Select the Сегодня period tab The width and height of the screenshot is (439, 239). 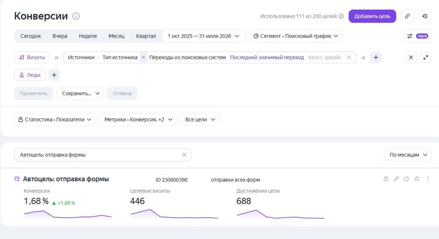pos(30,36)
